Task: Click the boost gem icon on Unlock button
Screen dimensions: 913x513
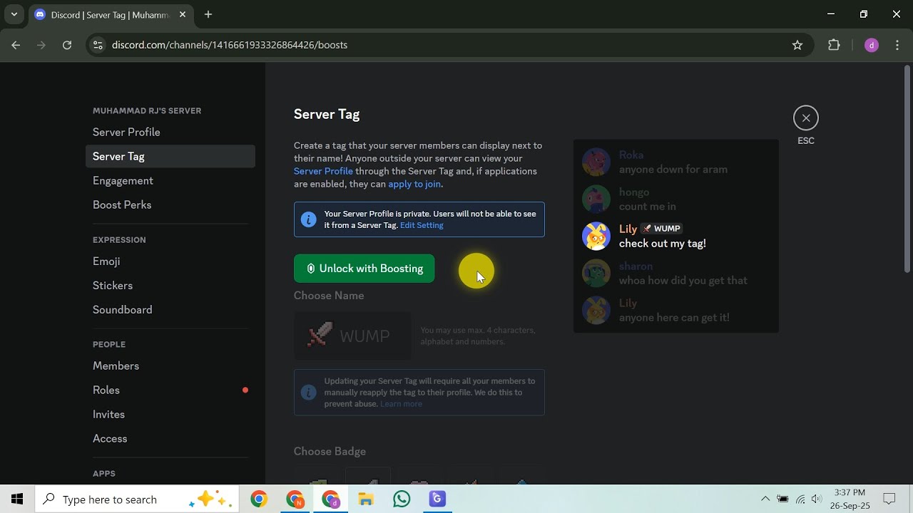Action: [x=311, y=269]
